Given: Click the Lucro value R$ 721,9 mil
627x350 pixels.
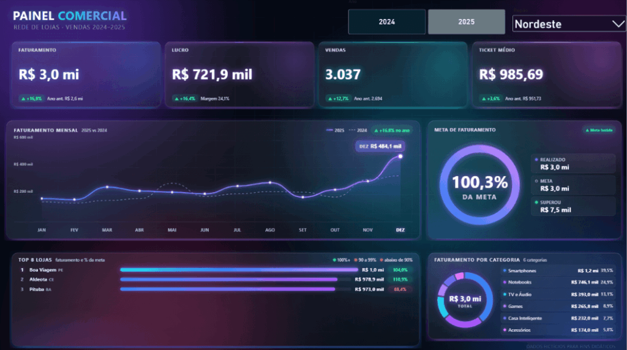Looking at the screenshot, I should click(212, 74).
